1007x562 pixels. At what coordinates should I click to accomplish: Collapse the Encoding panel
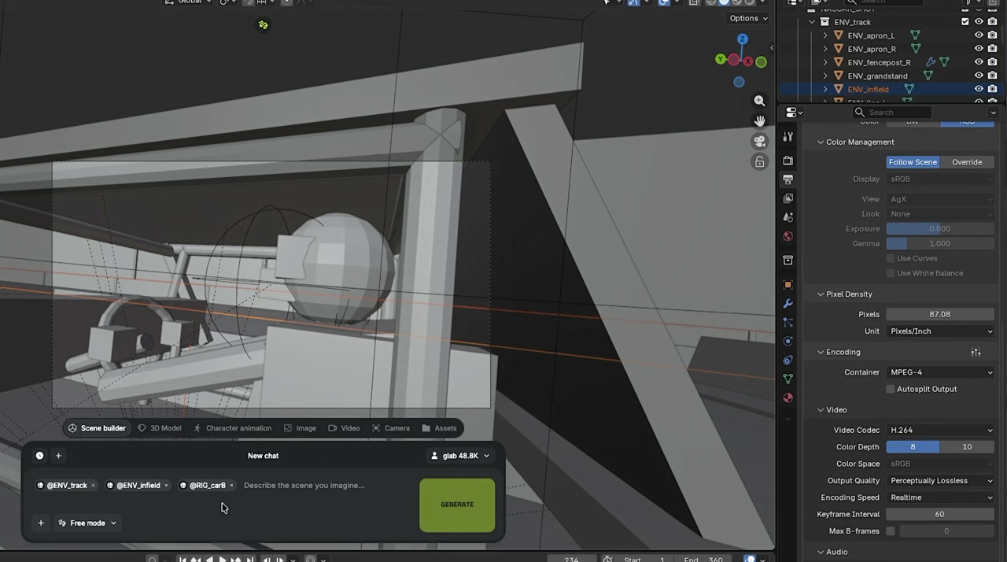tap(821, 352)
